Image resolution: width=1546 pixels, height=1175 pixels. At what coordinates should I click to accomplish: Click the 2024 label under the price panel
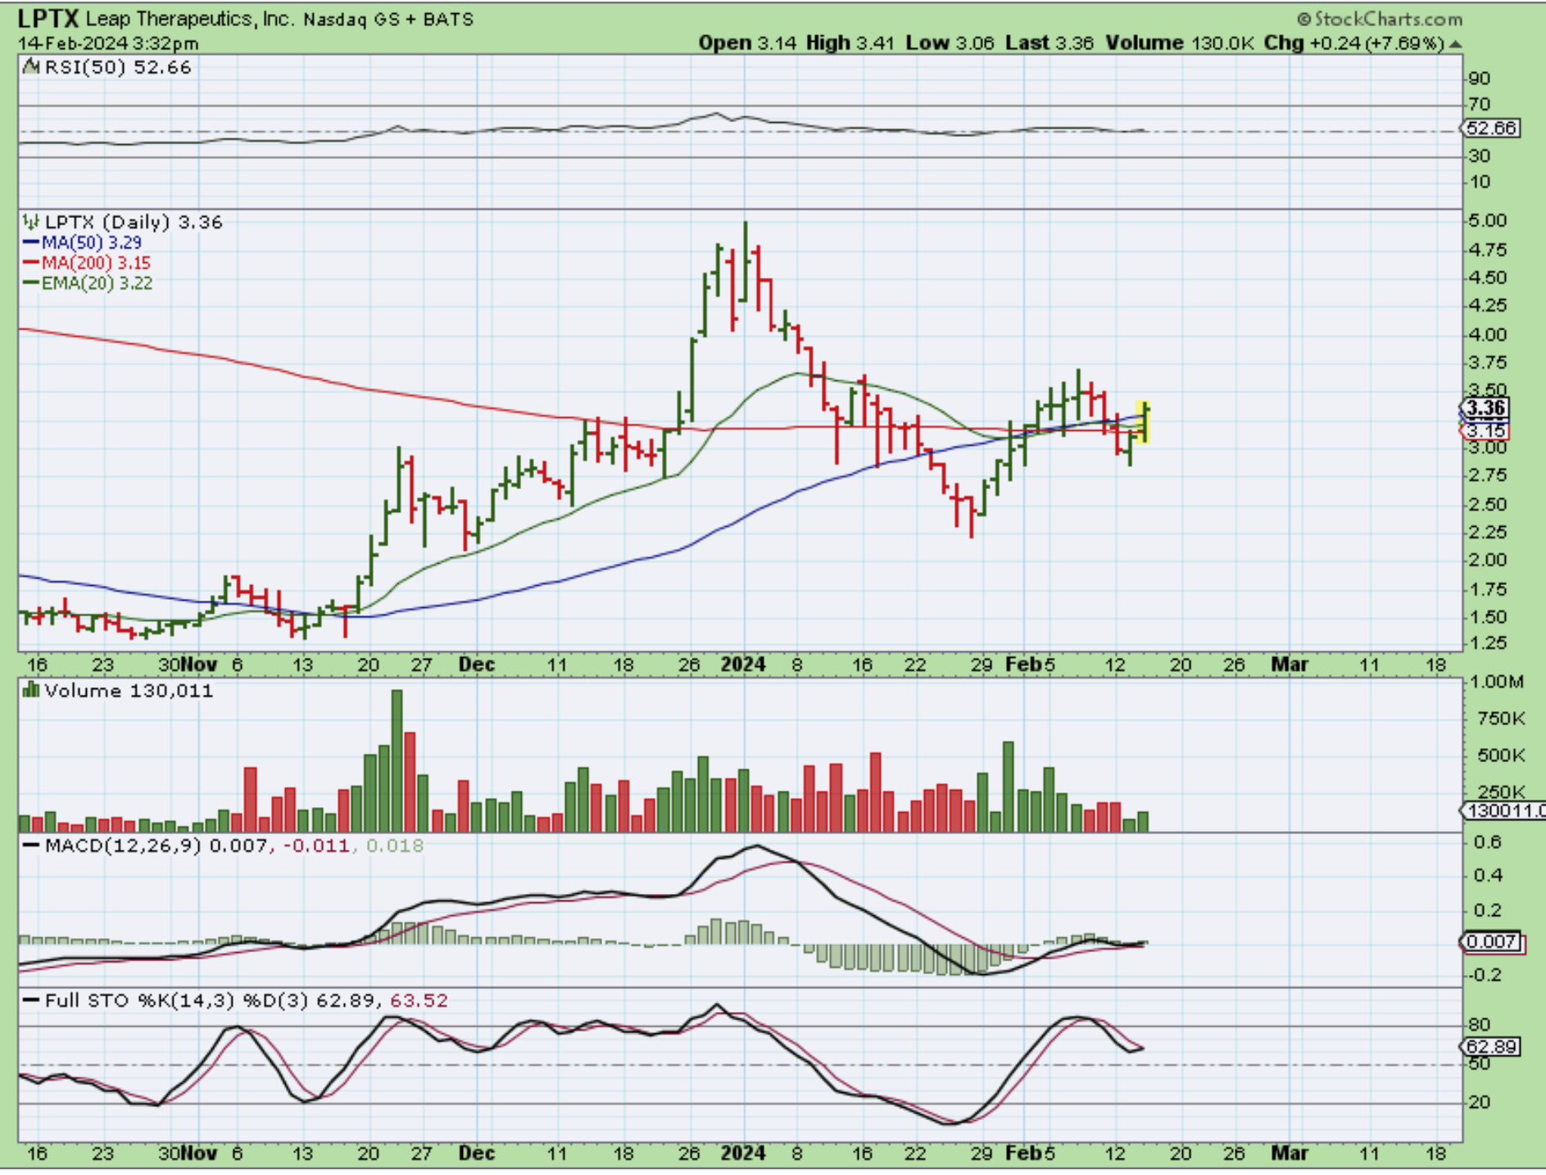point(742,665)
